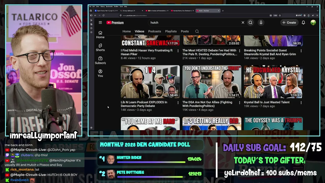Image resolution: width=325 pixels, height=183 pixels.
Task: Play the 'You Came At Me Hard' thumbnail
Action: point(150,124)
